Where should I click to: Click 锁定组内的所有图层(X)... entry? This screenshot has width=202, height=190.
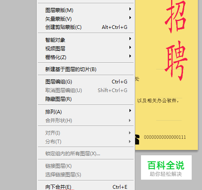coord(86,154)
